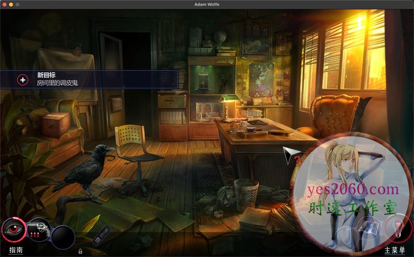Select the revolver weapon icon

38,229
